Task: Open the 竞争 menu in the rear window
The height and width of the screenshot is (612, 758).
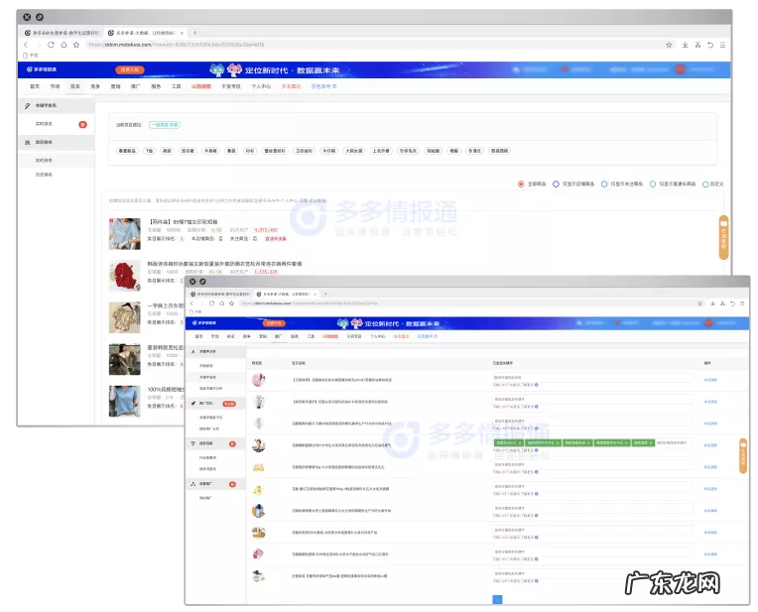Action: pyautogui.click(x=95, y=86)
